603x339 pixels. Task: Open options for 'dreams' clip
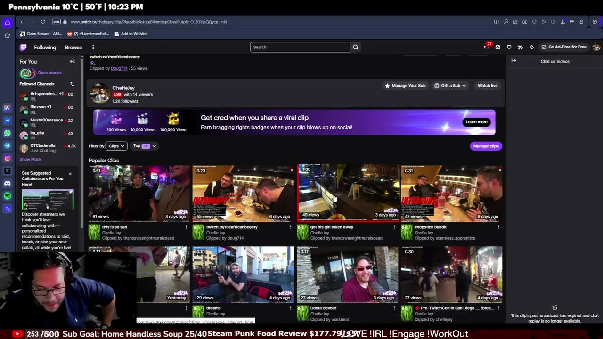[x=290, y=308]
